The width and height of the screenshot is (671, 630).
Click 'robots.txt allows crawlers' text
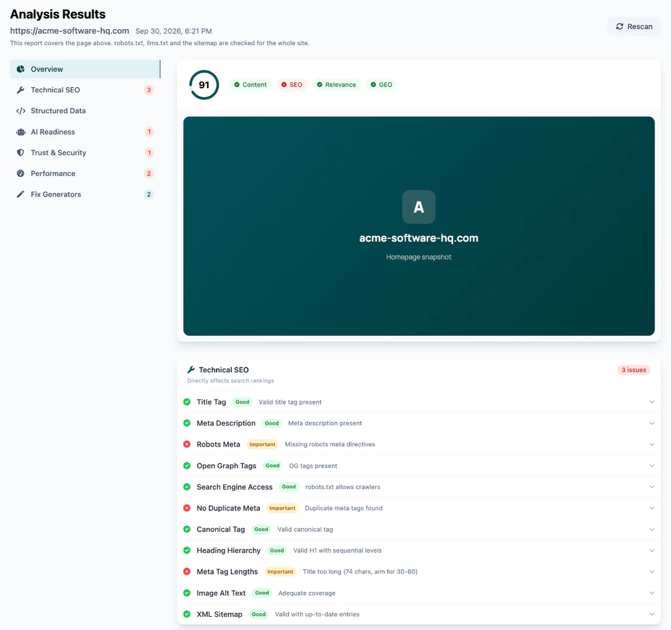pos(342,487)
